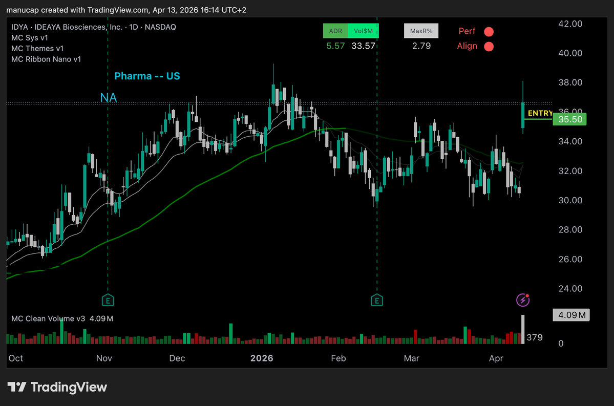The width and height of the screenshot is (614, 406).
Task: Click the 42.00 price axis label
Action: pos(570,24)
